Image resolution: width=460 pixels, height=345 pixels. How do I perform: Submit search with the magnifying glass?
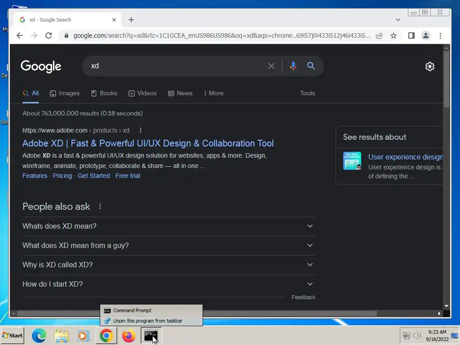311,66
